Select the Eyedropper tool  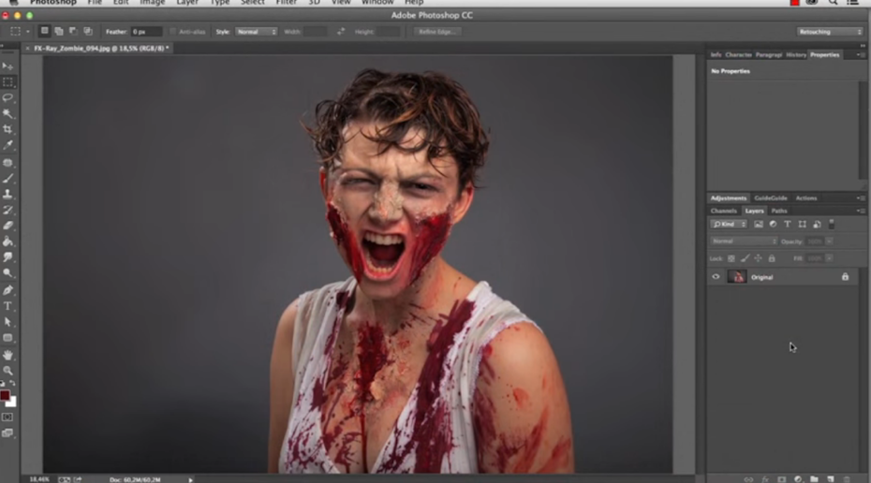click(7, 145)
